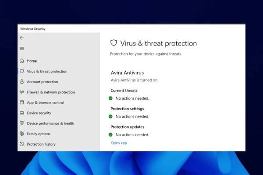Screen dimensions: 263x175
Task: Click the back arrow icon
Action: 22,38
